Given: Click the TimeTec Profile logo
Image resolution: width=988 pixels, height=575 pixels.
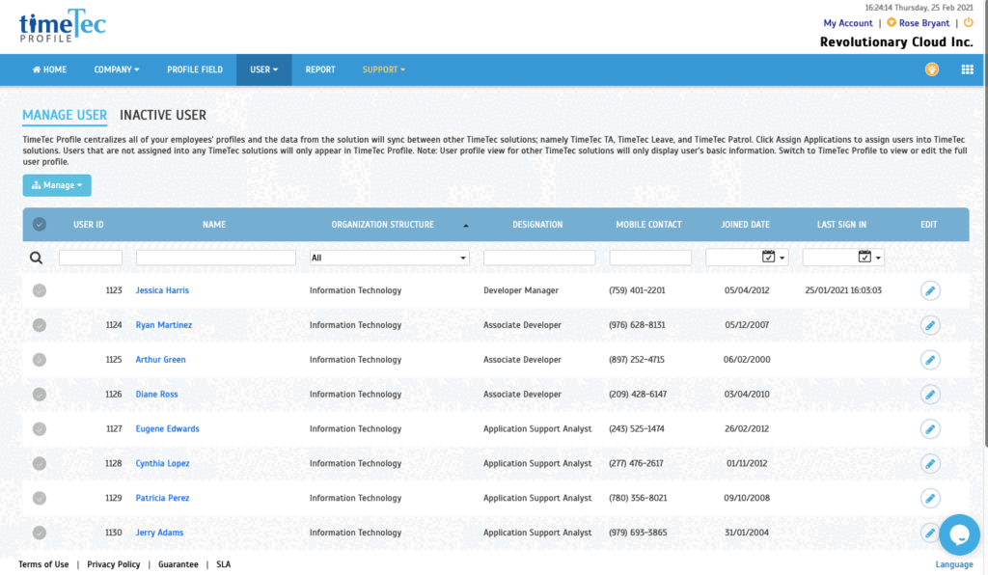Looking at the screenshot, I should [x=62, y=26].
